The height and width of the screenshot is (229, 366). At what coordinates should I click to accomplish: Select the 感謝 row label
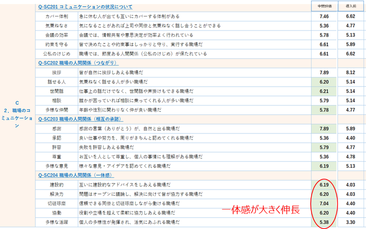[57, 128]
